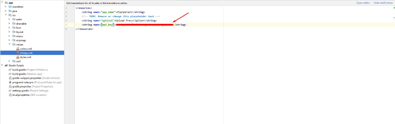The image size is (395, 124).
Task: Click the manifests folder icon
Action: [x=10, y=7]
